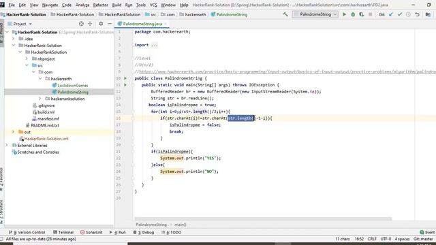Hide the Project tool window
Screen dimensions: 436x245
coord(110,24)
